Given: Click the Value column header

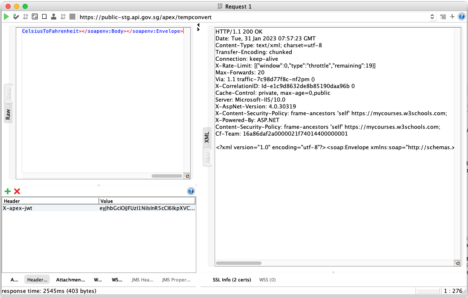Looking at the screenshot, I should click(x=147, y=201).
